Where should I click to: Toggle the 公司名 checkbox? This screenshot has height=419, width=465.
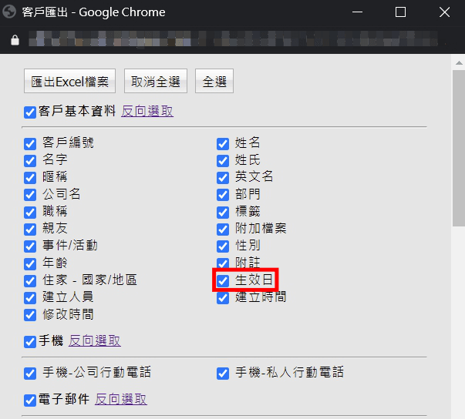(x=30, y=195)
